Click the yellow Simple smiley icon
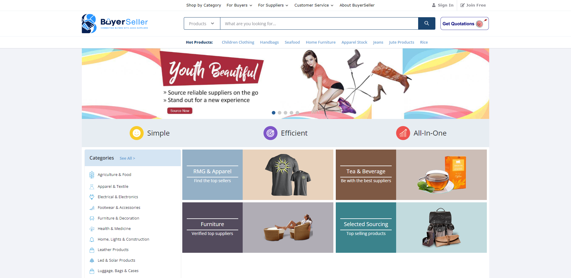 137,133
